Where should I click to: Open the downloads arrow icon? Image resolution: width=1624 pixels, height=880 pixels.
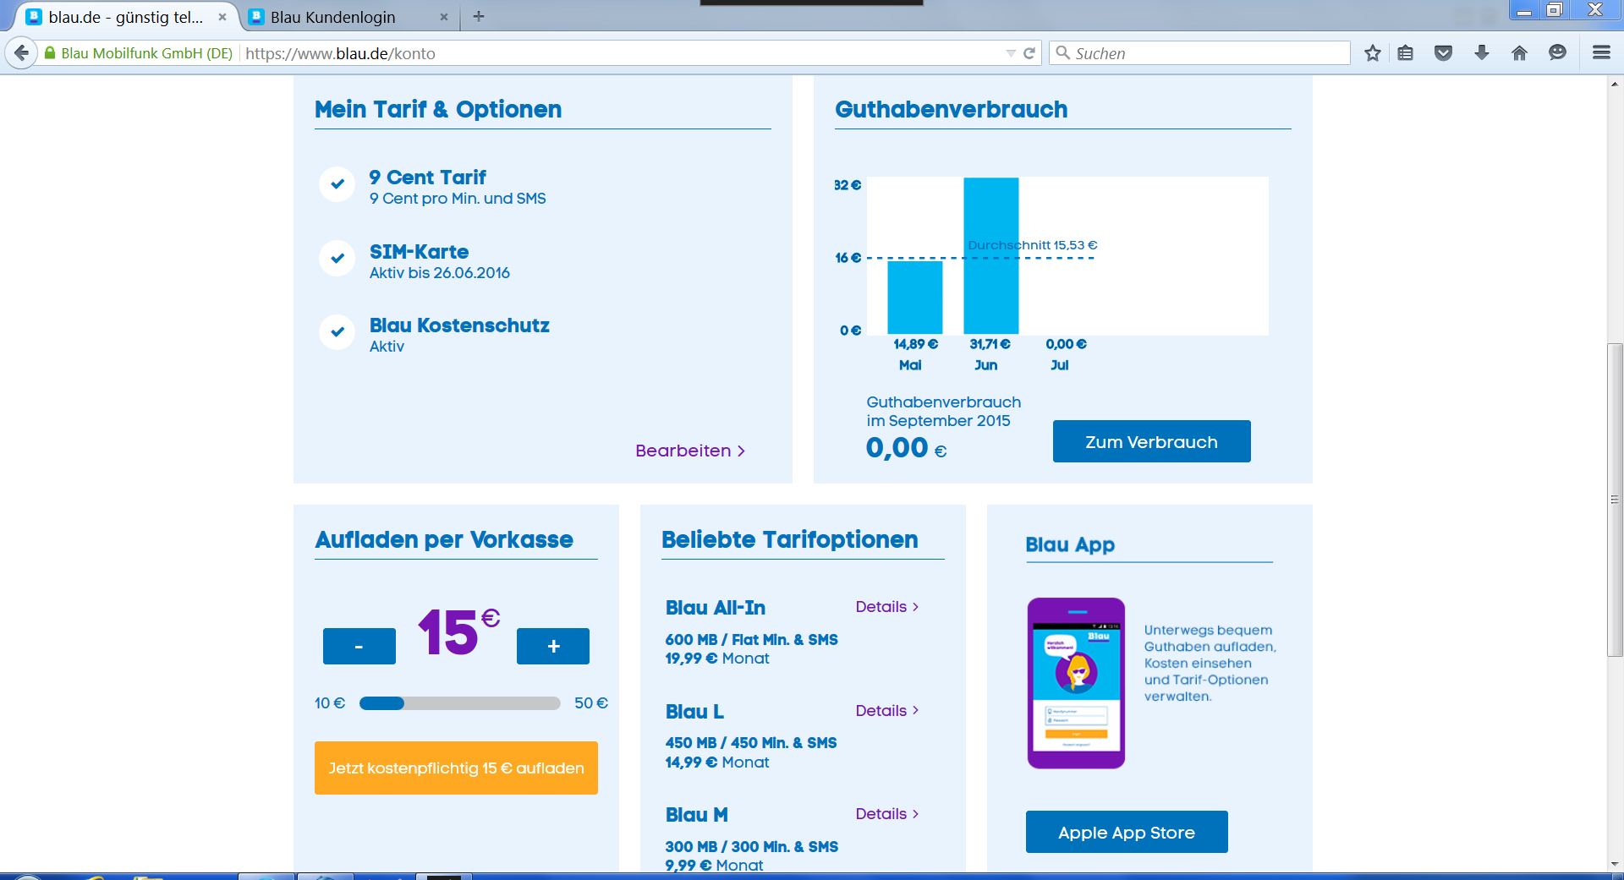coord(1481,53)
